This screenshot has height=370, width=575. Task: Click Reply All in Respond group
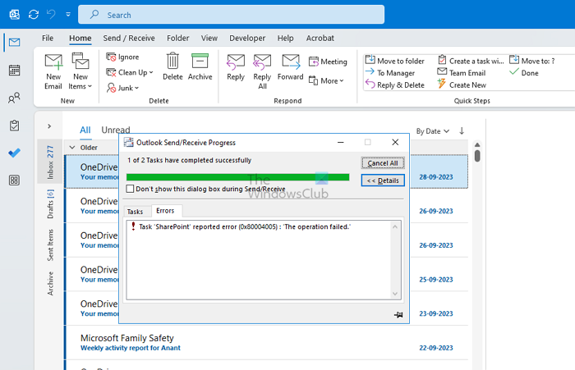[262, 72]
